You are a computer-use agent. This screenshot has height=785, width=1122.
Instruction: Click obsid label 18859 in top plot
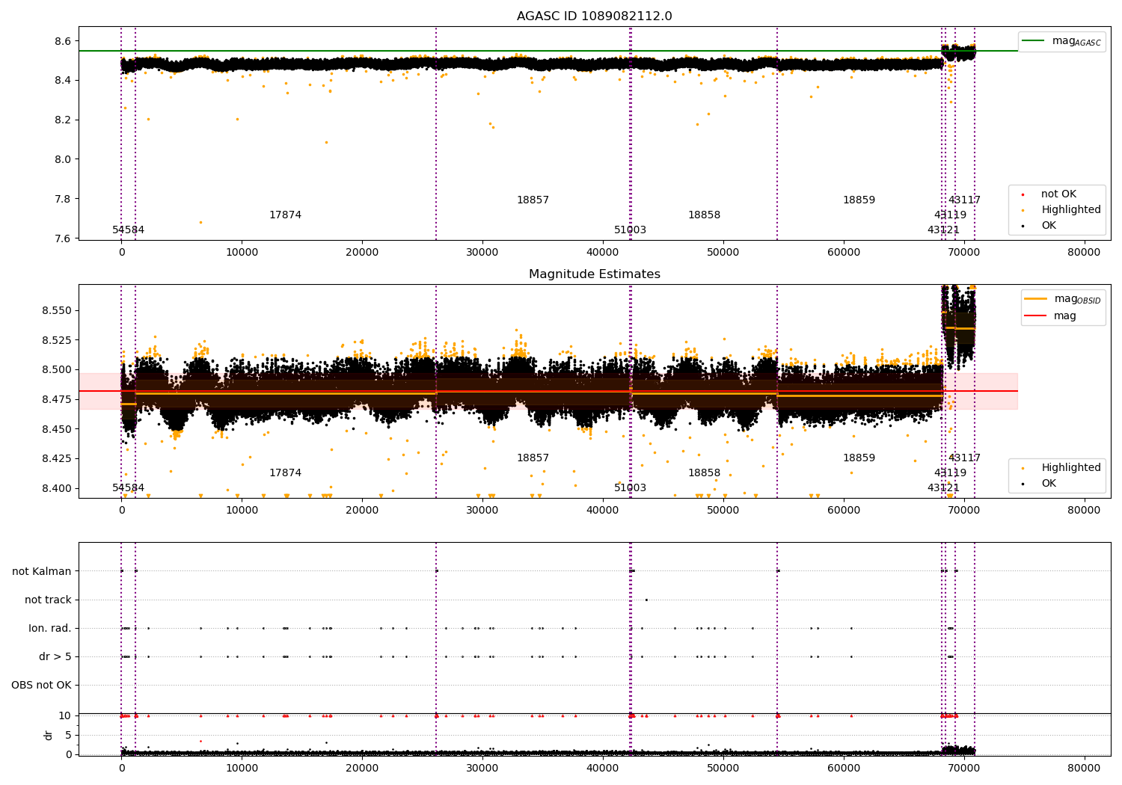859,200
